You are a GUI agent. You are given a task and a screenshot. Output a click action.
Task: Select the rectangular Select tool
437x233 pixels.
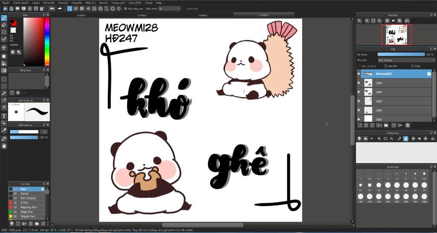(x=4, y=79)
